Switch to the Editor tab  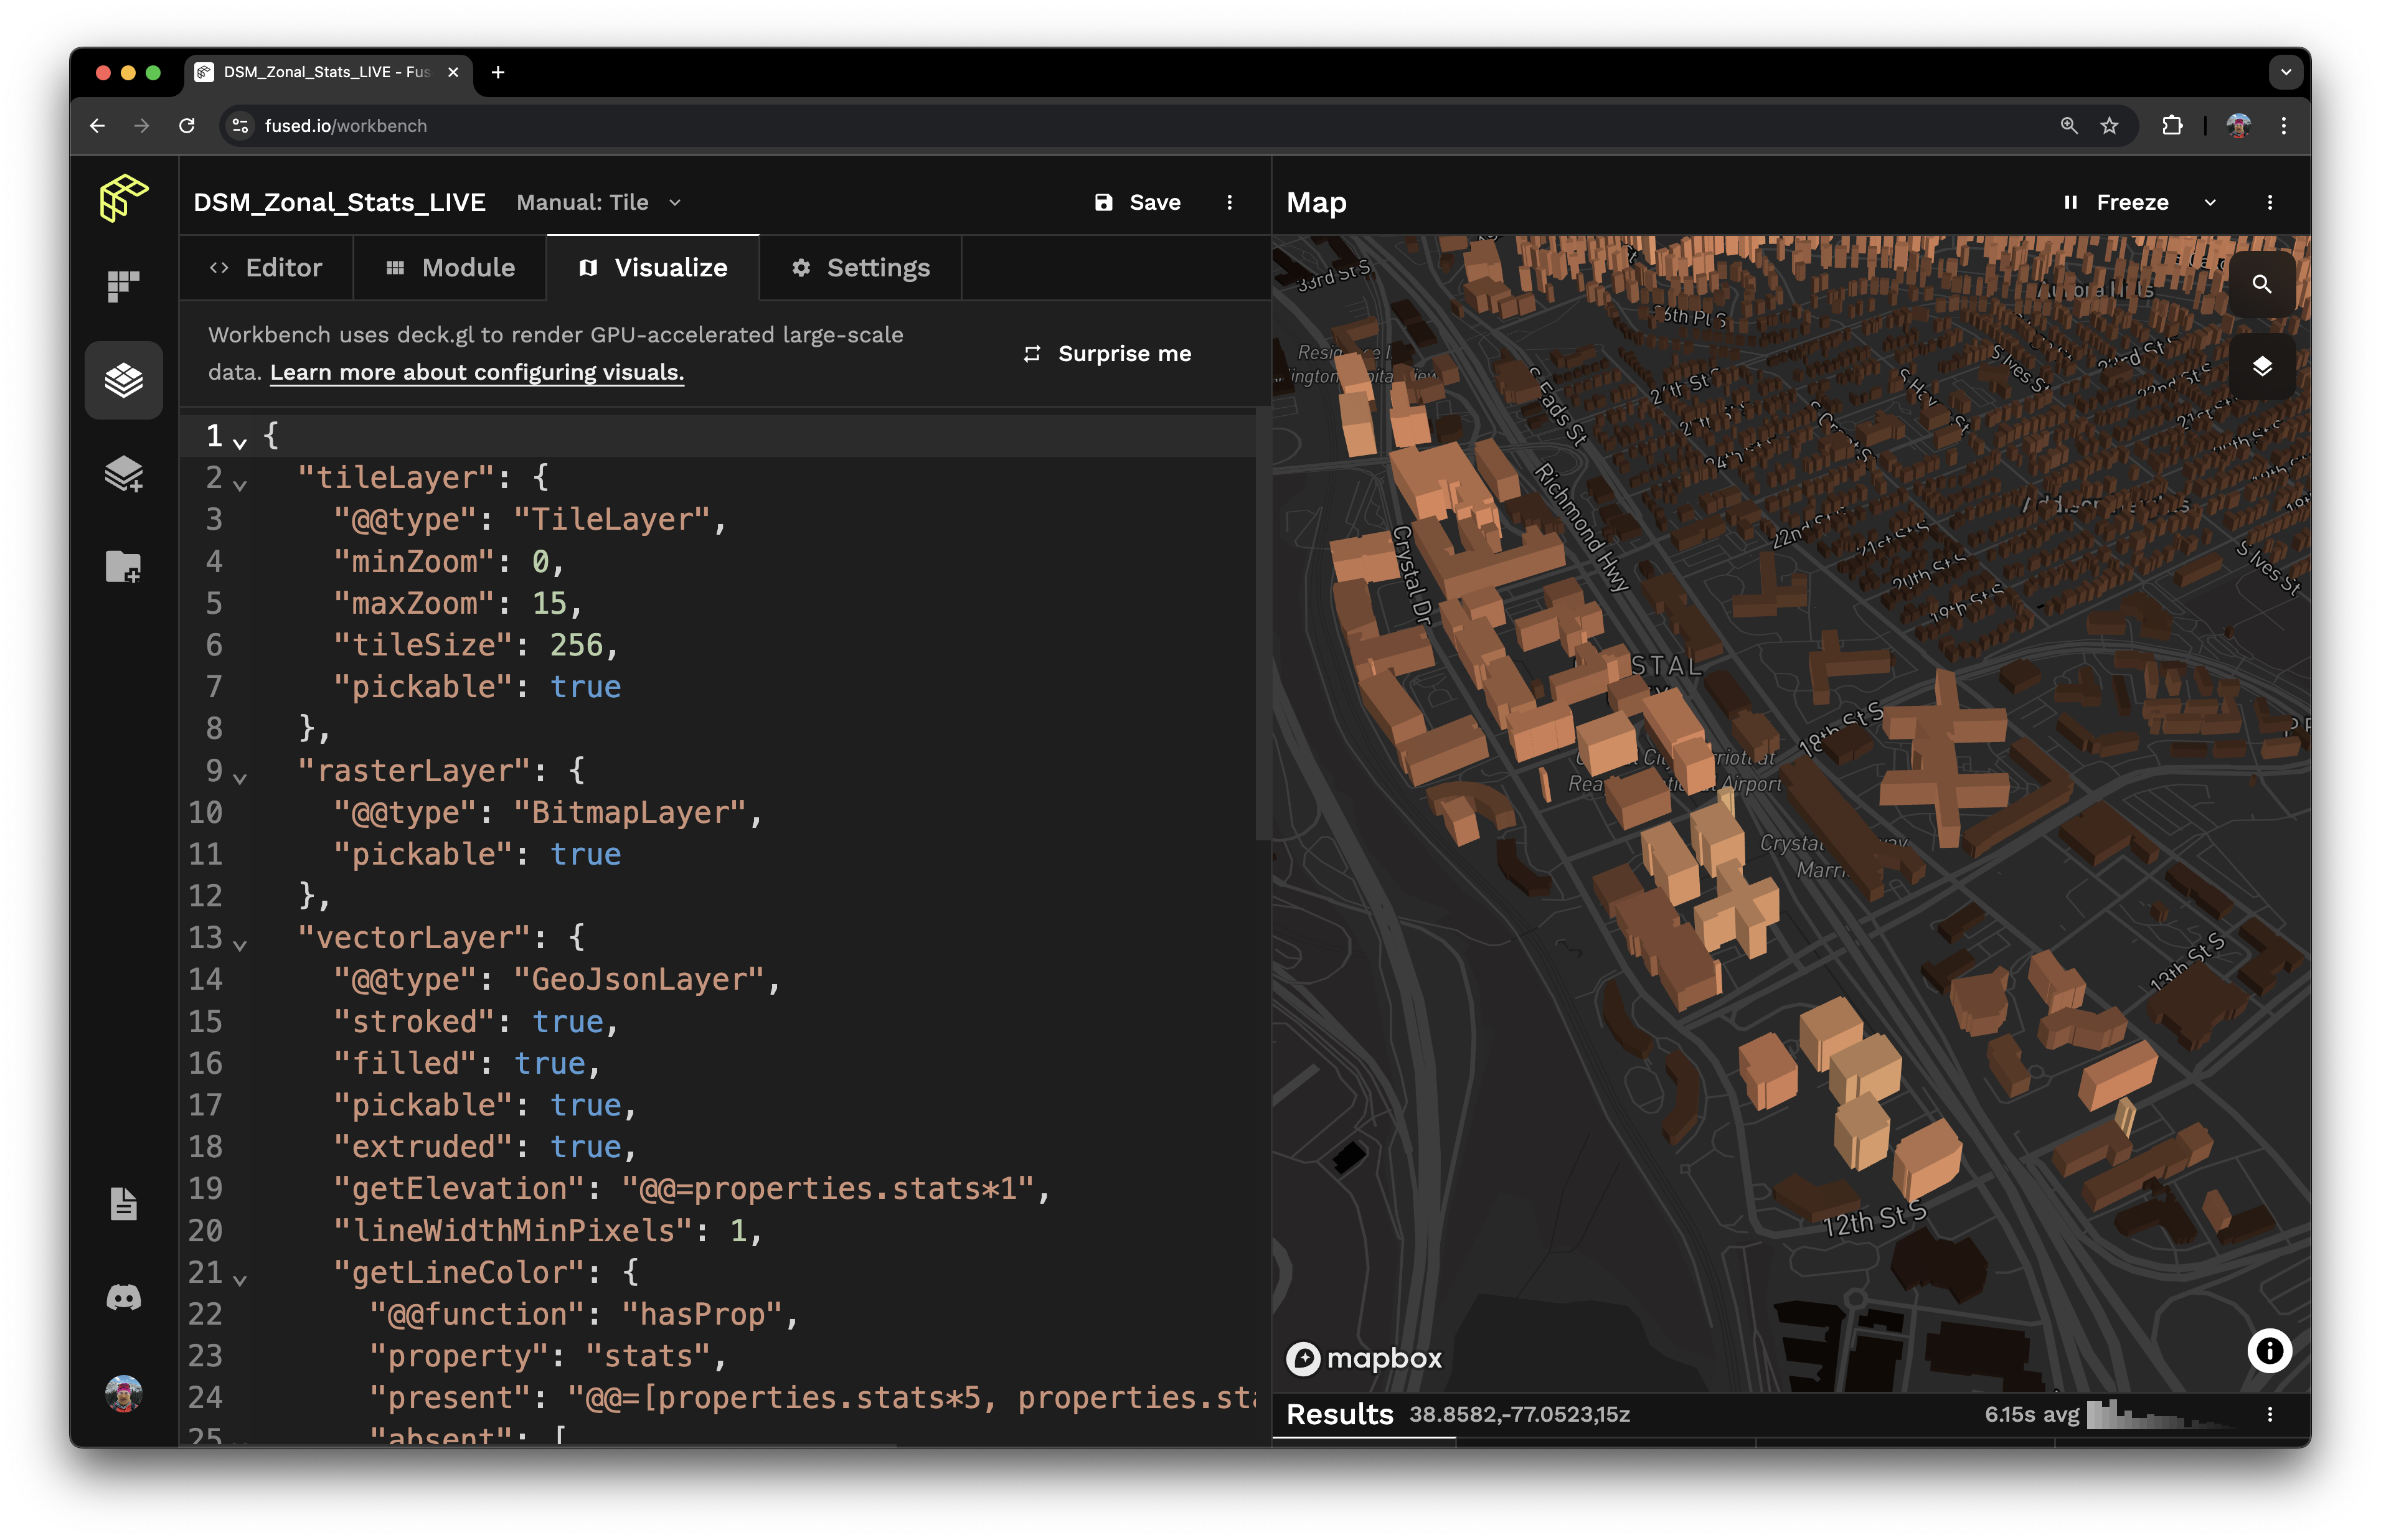point(266,268)
